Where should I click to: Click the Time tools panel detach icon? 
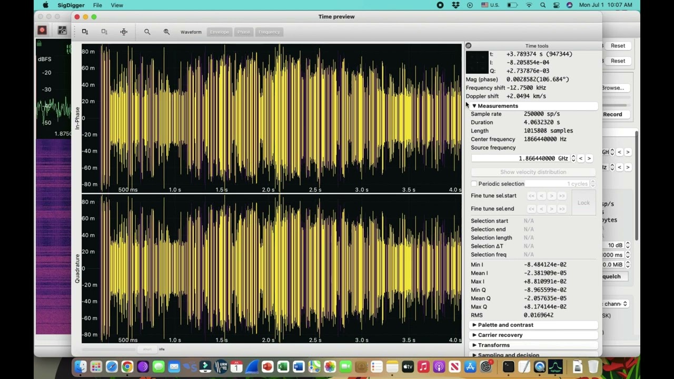[x=468, y=46]
